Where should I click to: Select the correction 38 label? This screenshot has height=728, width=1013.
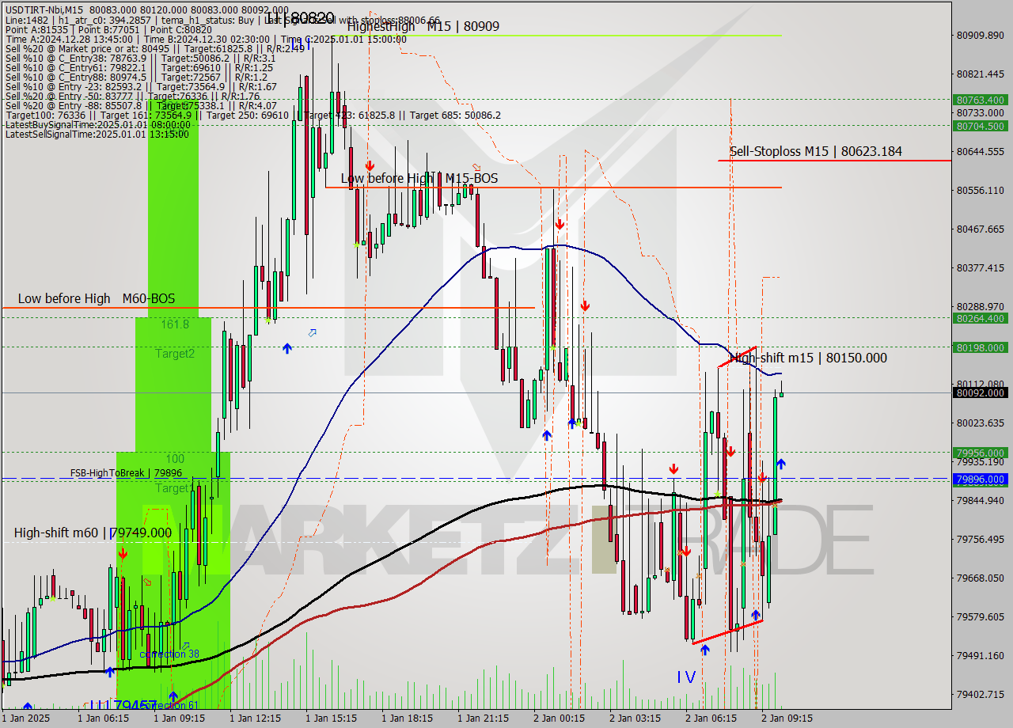(169, 654)
